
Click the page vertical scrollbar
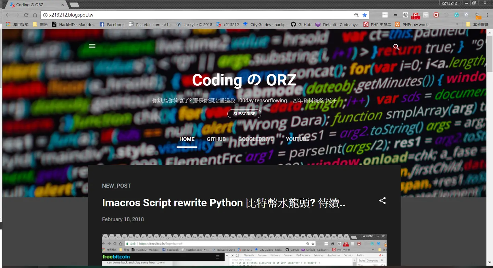pos(489,147)
